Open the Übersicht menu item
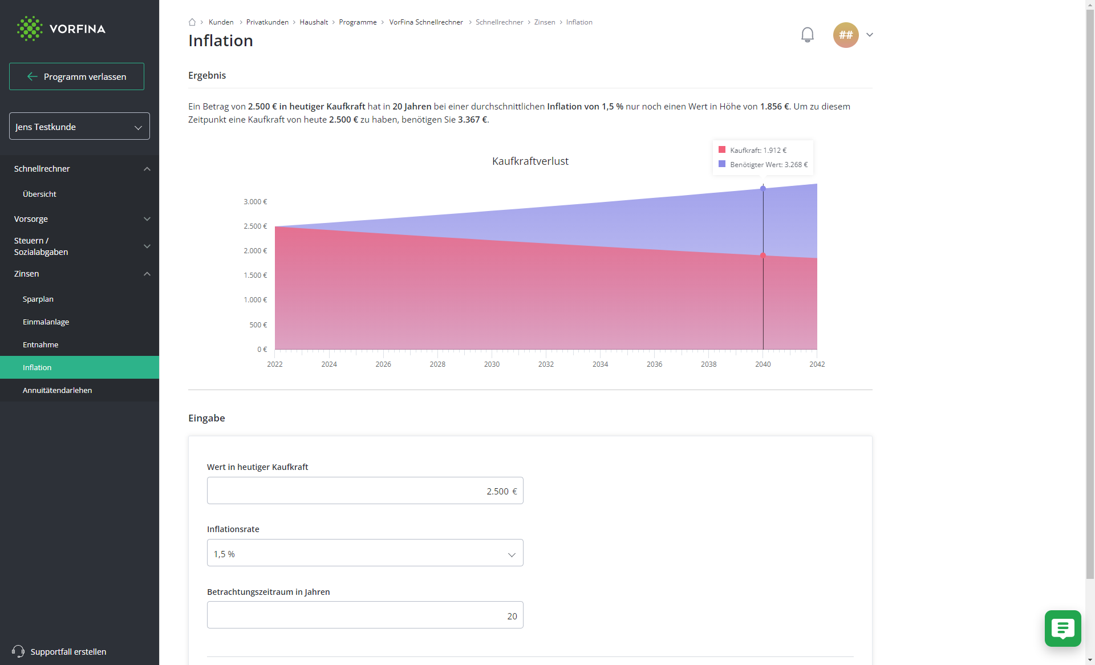Viewport: 1095px width, 665px height. pyautogui.click(x=39, y=194)
